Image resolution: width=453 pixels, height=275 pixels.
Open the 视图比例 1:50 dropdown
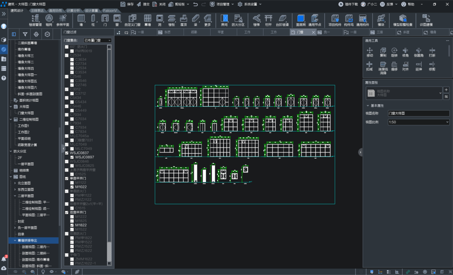418,122
